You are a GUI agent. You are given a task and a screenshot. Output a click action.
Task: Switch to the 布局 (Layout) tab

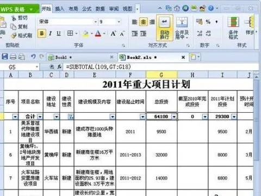coord(73,9)
